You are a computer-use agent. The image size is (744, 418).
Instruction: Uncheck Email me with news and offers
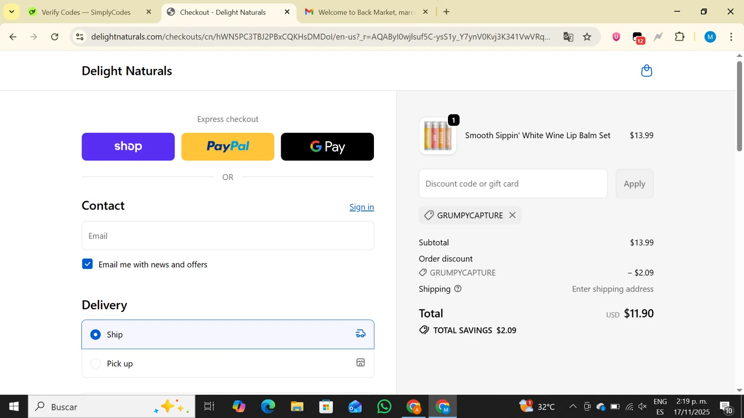[x=87, y=264]
